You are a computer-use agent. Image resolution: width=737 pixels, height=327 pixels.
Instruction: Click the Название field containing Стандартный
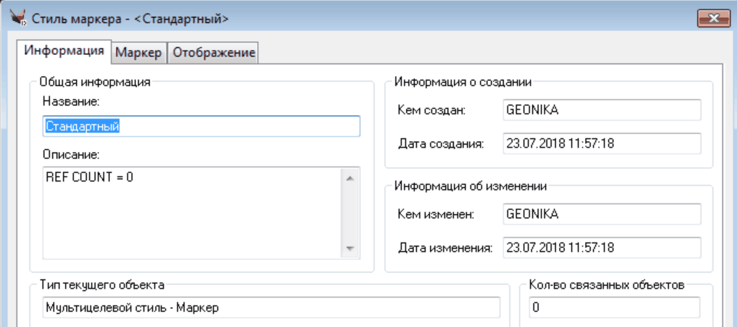[x=201, y=126]
